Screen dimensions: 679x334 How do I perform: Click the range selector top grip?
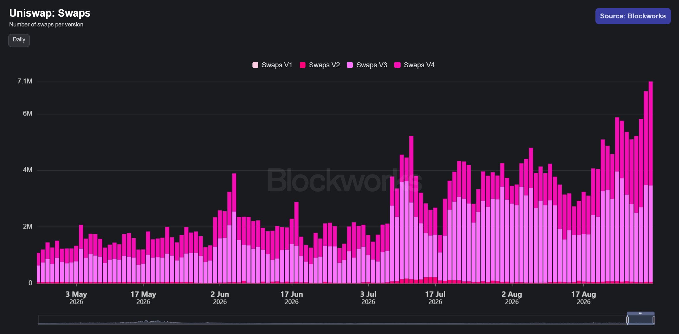[x=641, y=313]
